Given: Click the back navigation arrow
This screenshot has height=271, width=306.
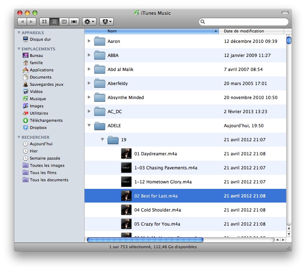Looking at the screenshot, I should (22, 22).
